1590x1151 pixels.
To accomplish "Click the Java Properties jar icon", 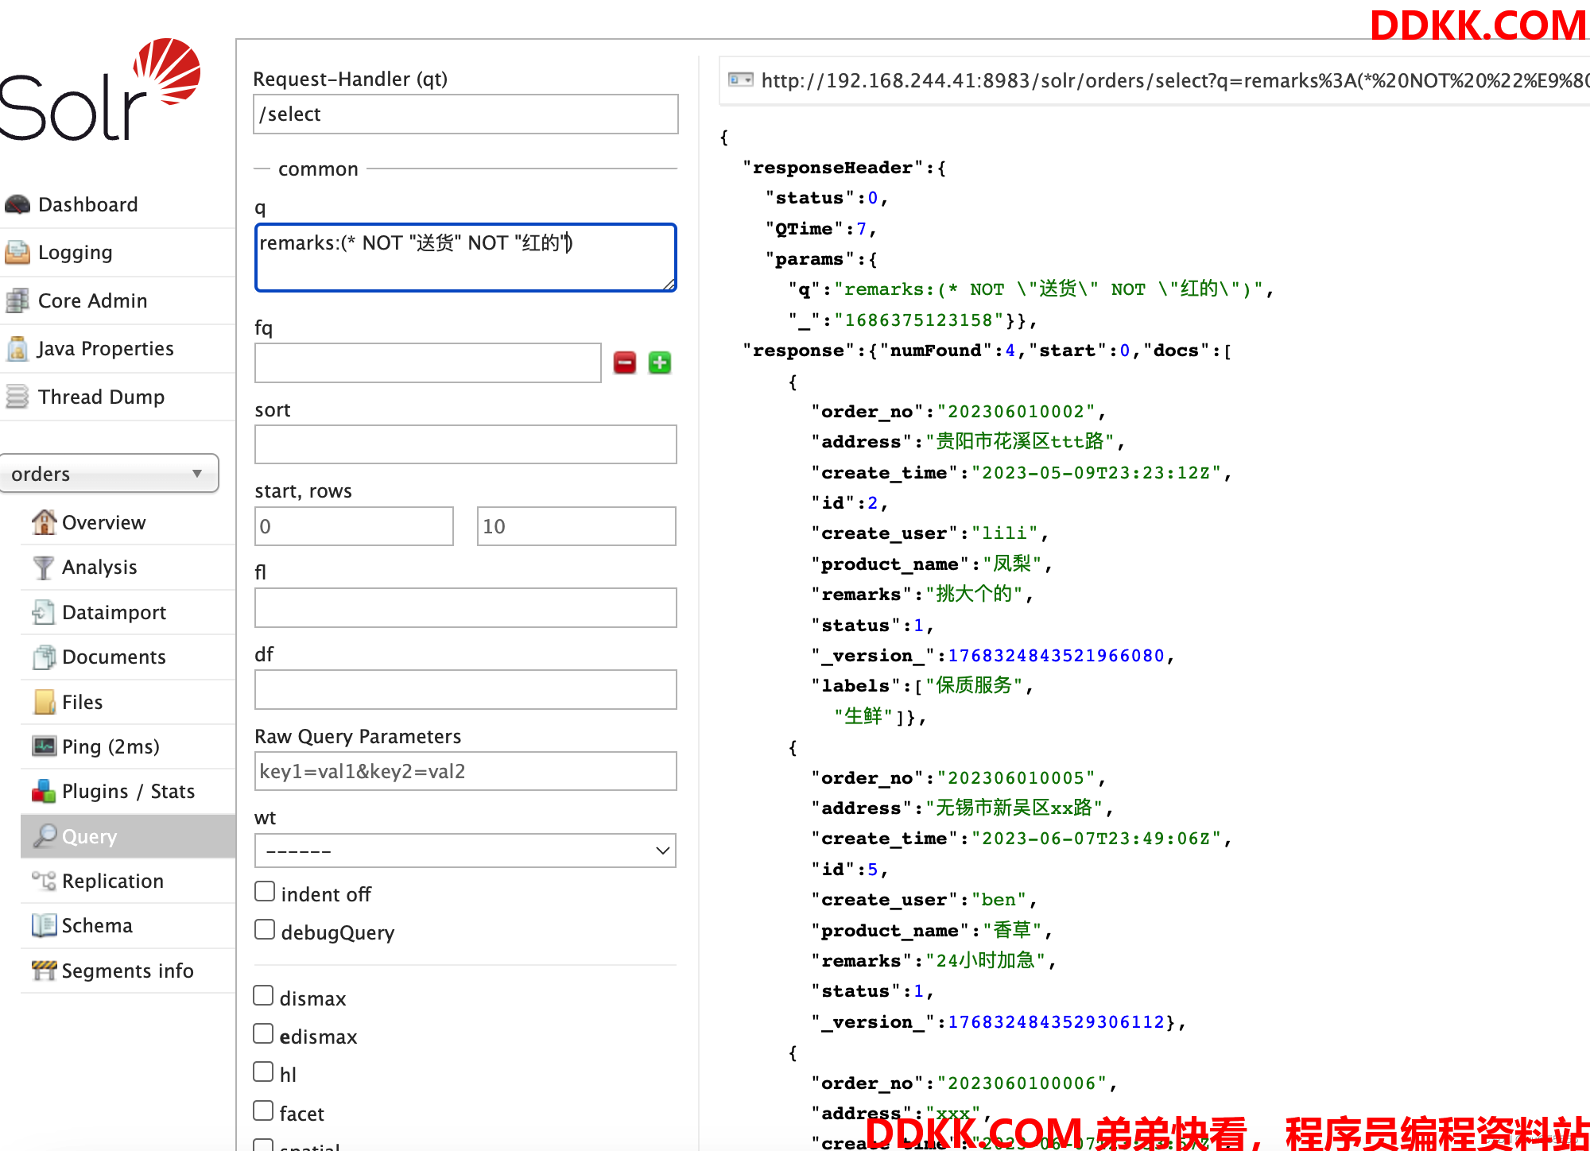I will (x=17, y=349).
